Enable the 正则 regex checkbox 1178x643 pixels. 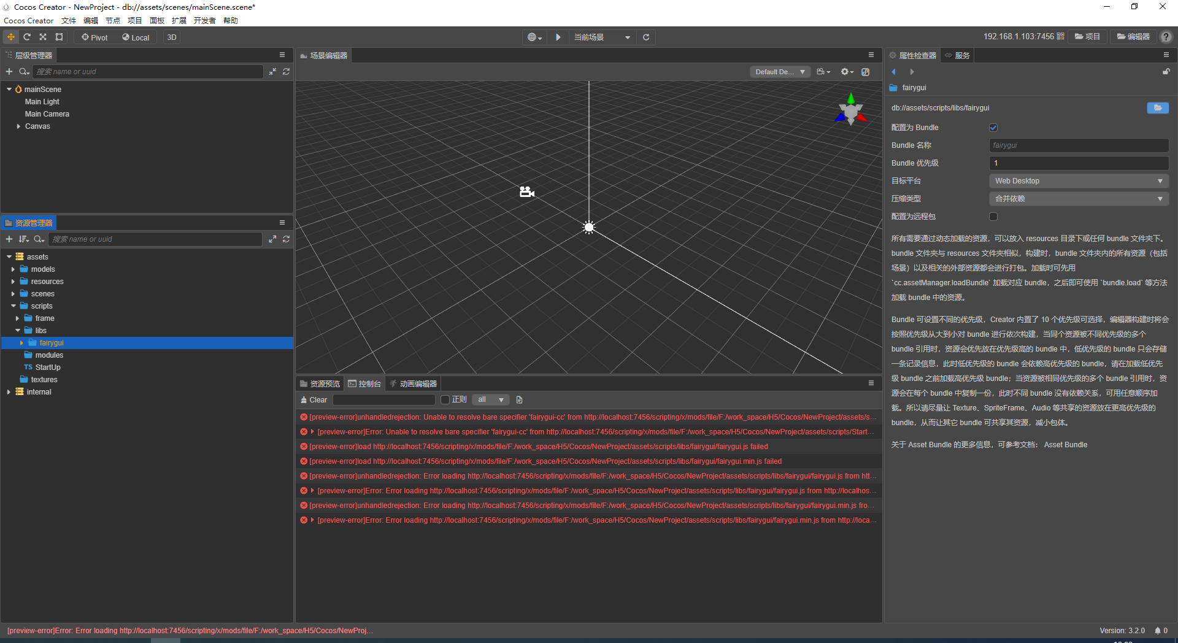coord(445,400)
